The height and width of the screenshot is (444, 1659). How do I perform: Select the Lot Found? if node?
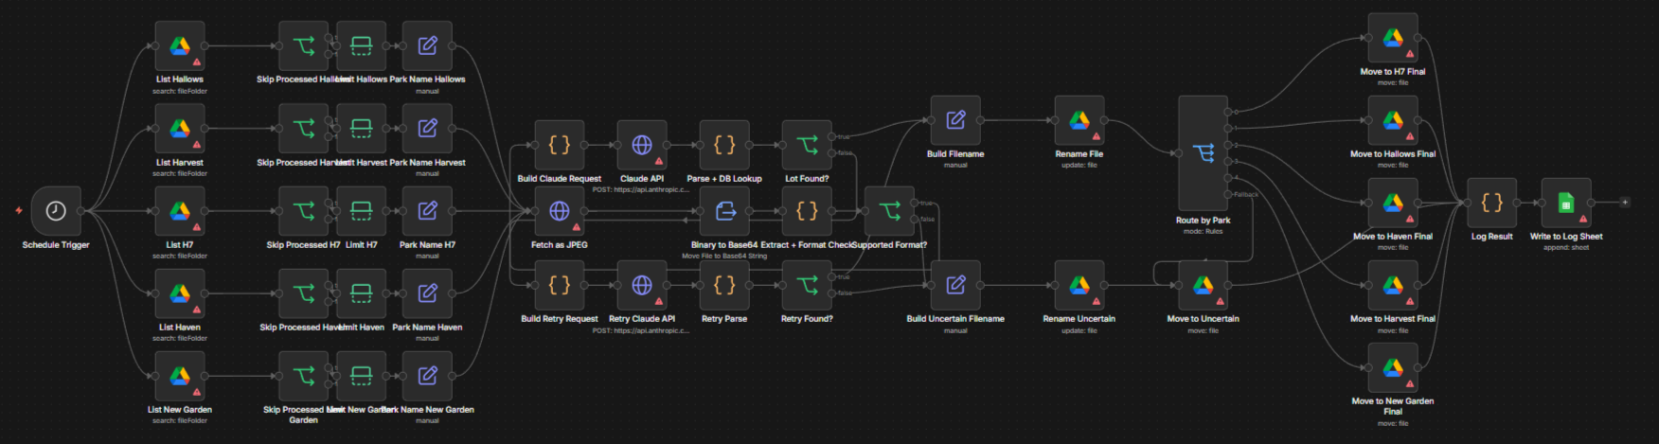pos(807,145)
